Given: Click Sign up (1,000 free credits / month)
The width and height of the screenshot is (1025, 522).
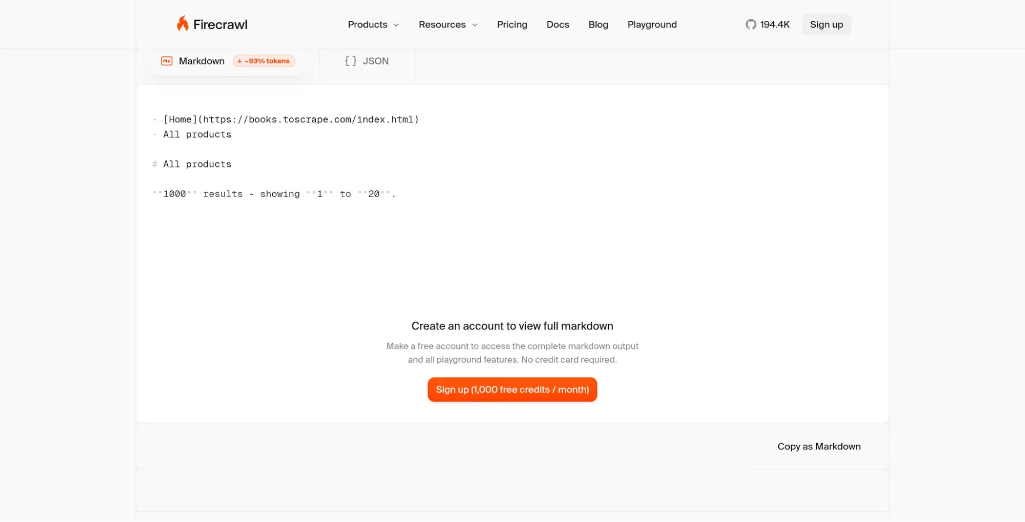Looking at the screenshot, I should point(512,389).
